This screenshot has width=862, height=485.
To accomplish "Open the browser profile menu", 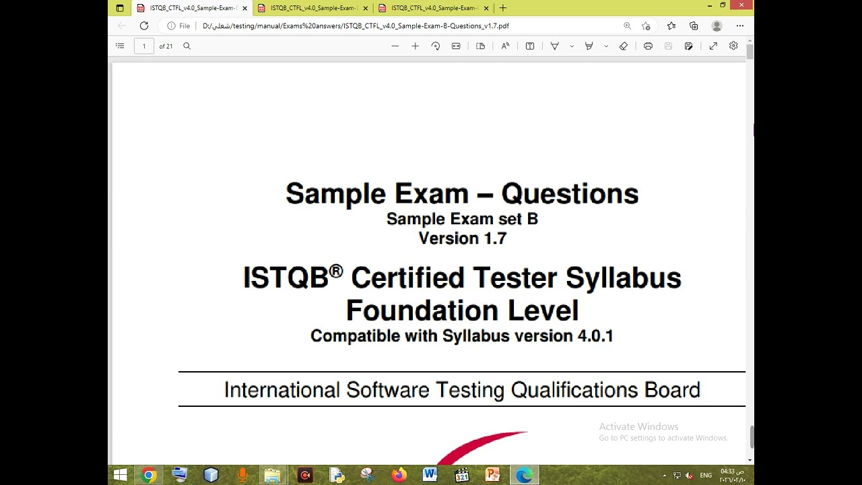I will 717,26.
